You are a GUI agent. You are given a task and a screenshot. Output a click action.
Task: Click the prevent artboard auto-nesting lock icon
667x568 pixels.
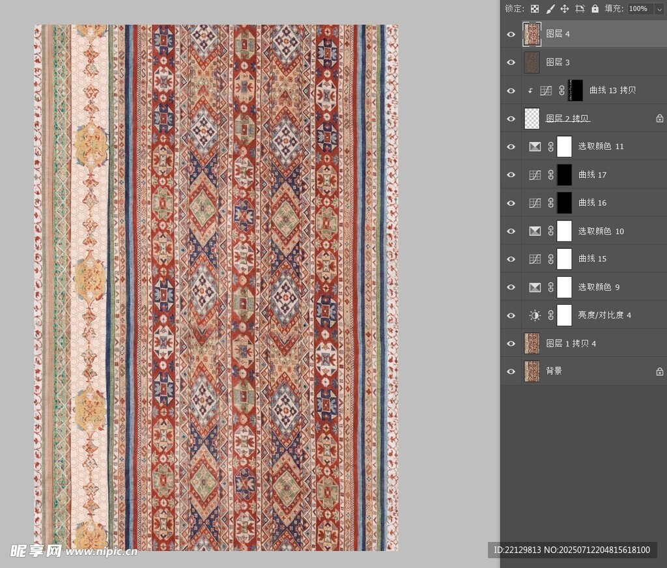(580, 8)
